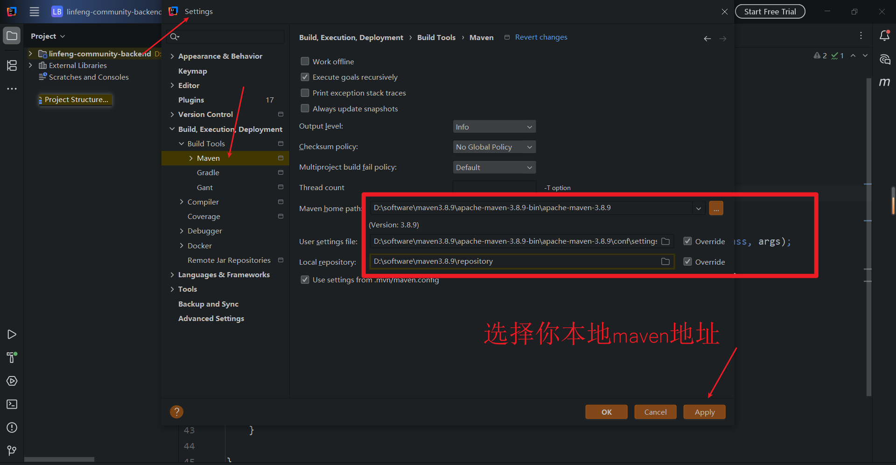Click the warnings count indicator
Image resolution: width=896 pixels, height=465 pixels.
[820, 55]
